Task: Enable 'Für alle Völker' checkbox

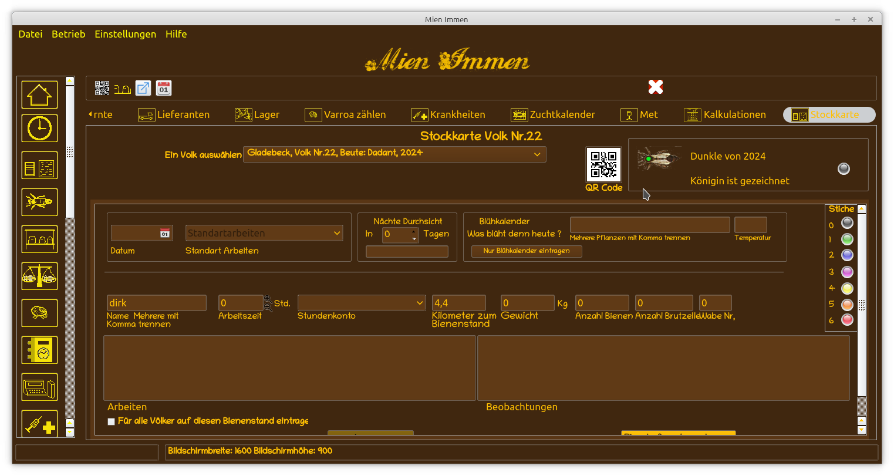Action: coord(112,421)
